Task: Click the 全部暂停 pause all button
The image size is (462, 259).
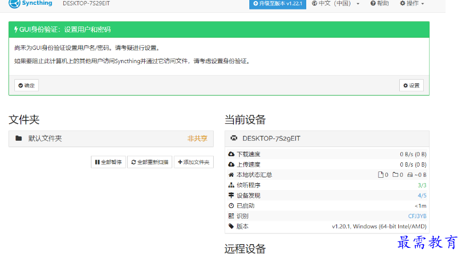Action: (108, 162)
